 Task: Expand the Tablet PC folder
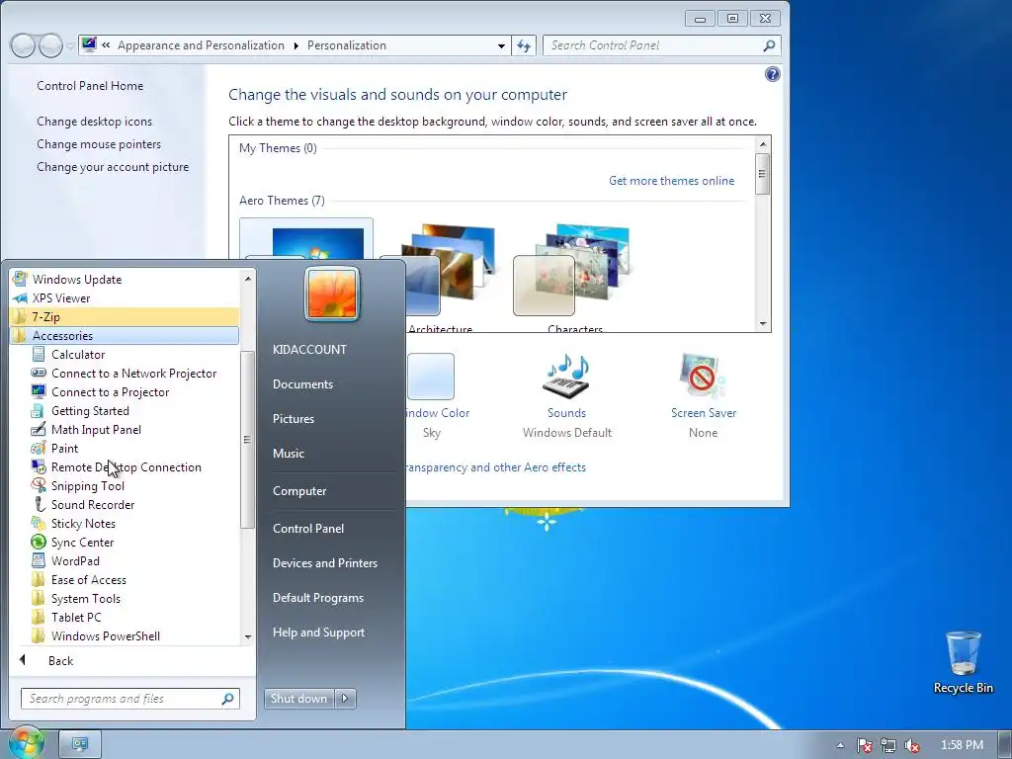(76, 617)
